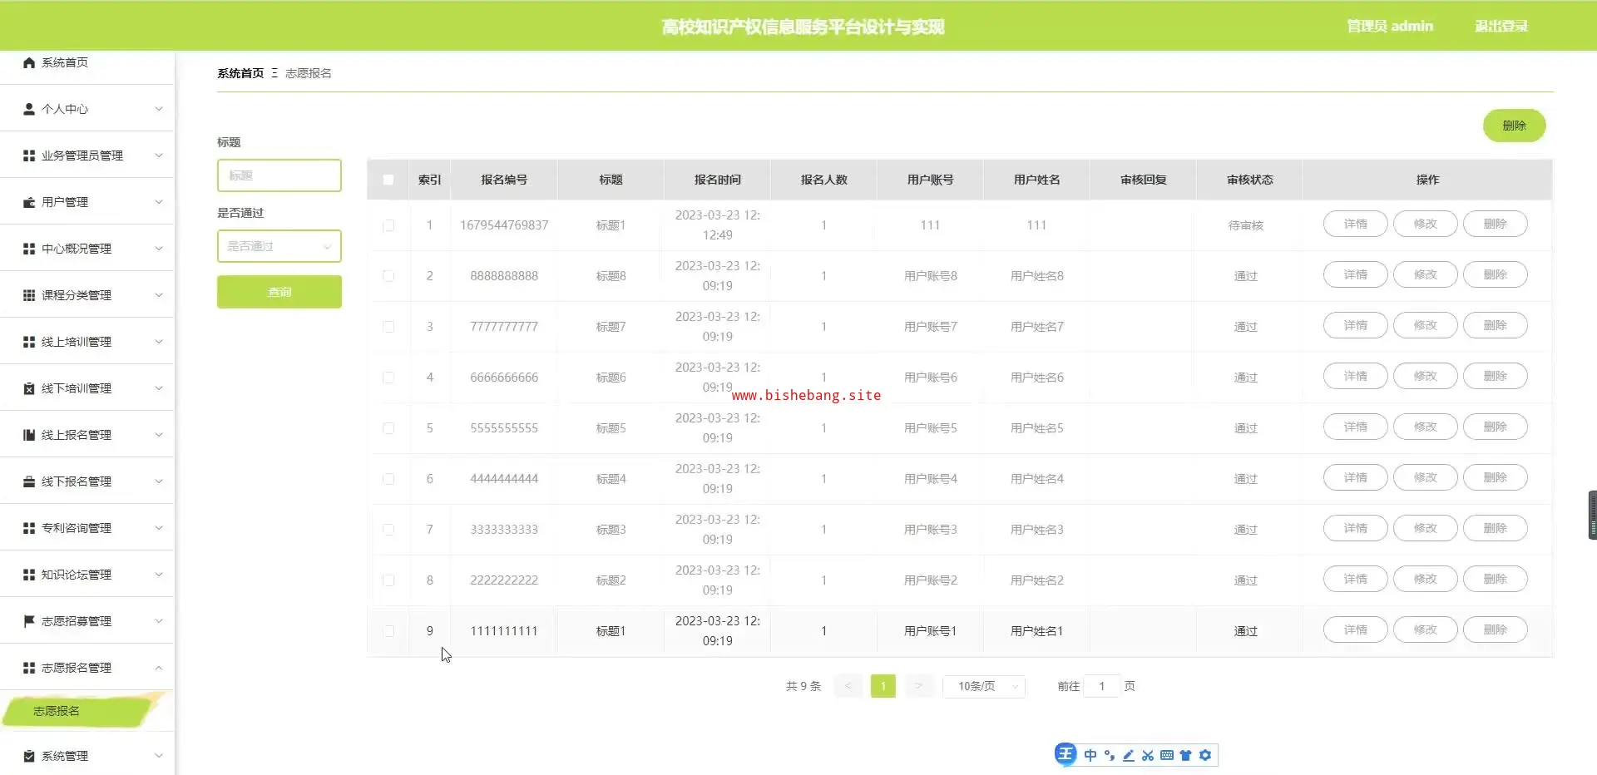The width and height of the screenshot is (1597, 775).
Task: Click 修改 for the 8888888888 row
Action: pyautogui.click(x=1426, y=274)
